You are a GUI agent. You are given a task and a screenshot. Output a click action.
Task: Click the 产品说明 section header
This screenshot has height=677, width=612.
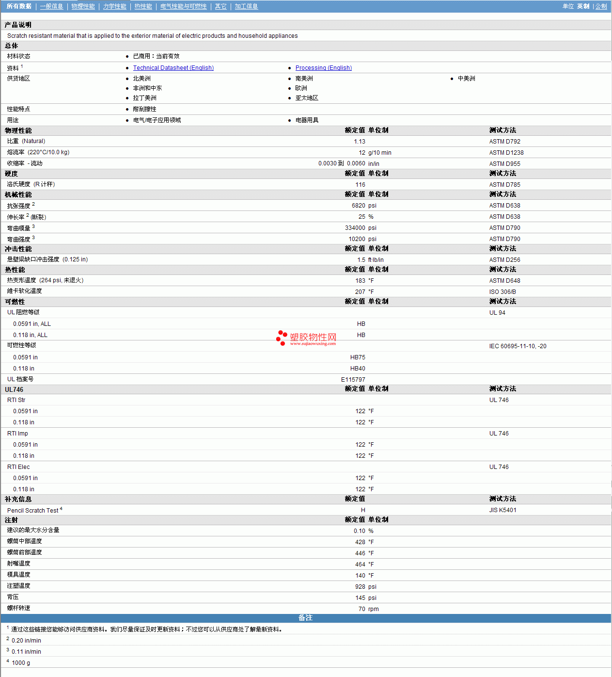tap(18, 25)
